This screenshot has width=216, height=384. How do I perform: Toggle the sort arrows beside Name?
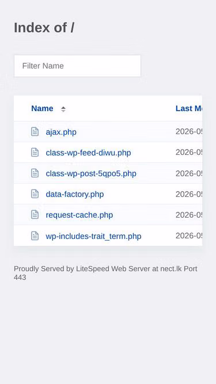(x=63, y=109)
